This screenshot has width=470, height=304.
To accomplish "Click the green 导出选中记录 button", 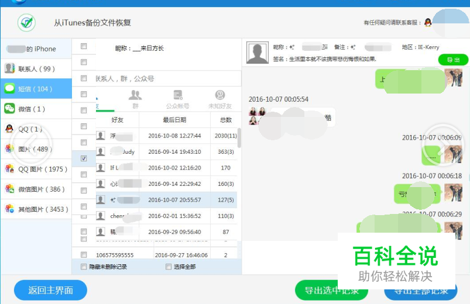I will click(x=331, y=290).
